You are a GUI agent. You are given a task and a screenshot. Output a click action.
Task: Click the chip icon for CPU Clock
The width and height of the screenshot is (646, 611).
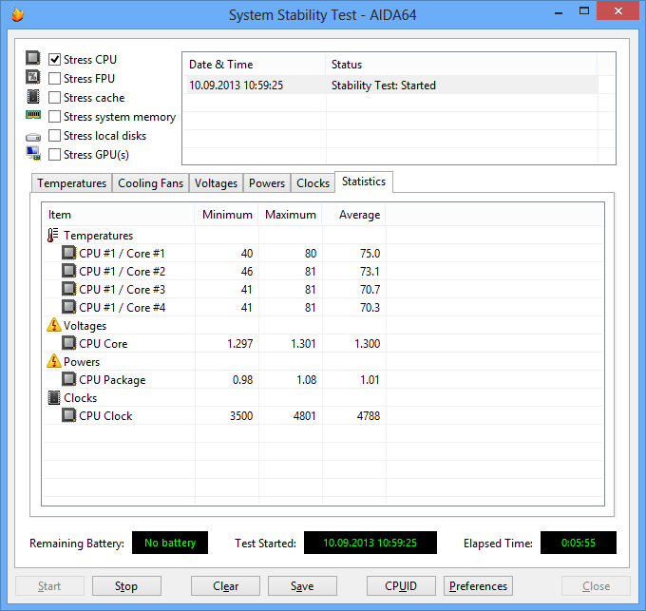[68, 415]
